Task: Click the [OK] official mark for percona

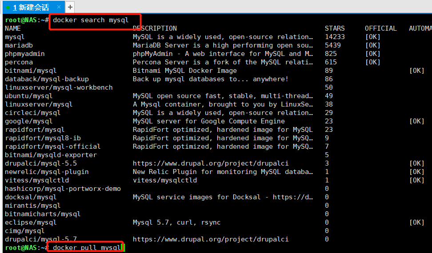Action: (x=372, y=62)
